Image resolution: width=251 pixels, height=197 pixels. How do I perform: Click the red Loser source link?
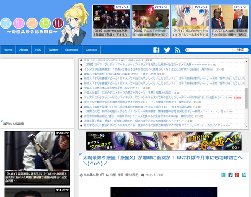coord(237,98)
